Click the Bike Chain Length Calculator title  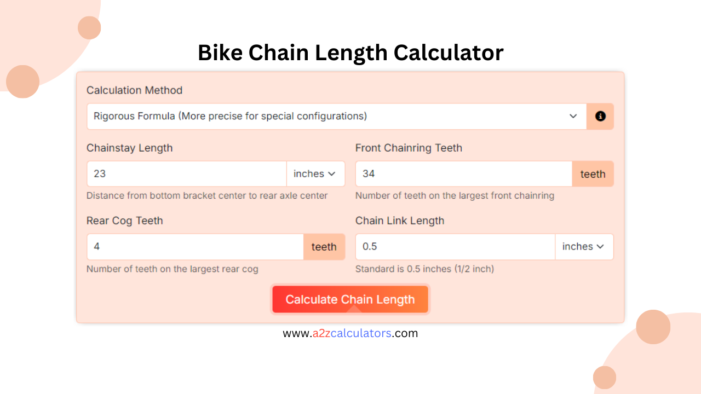[x=350, y=53]
